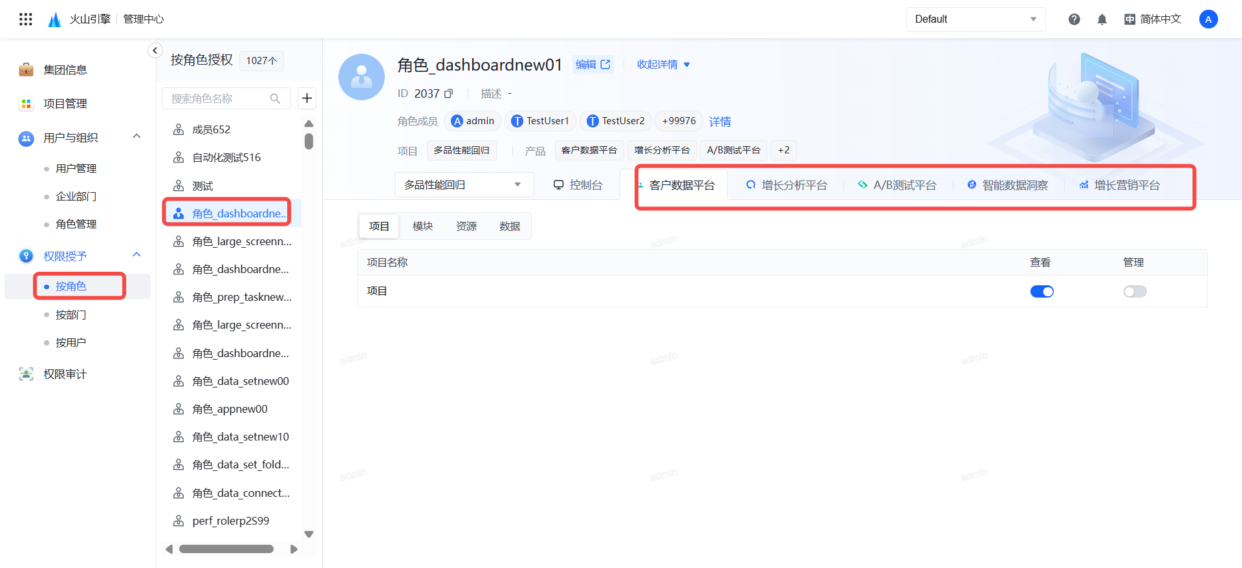Screen dimensions: 1242x568
Task: Click the 权限授予 key icon
Action: click(x=26, y=256)
